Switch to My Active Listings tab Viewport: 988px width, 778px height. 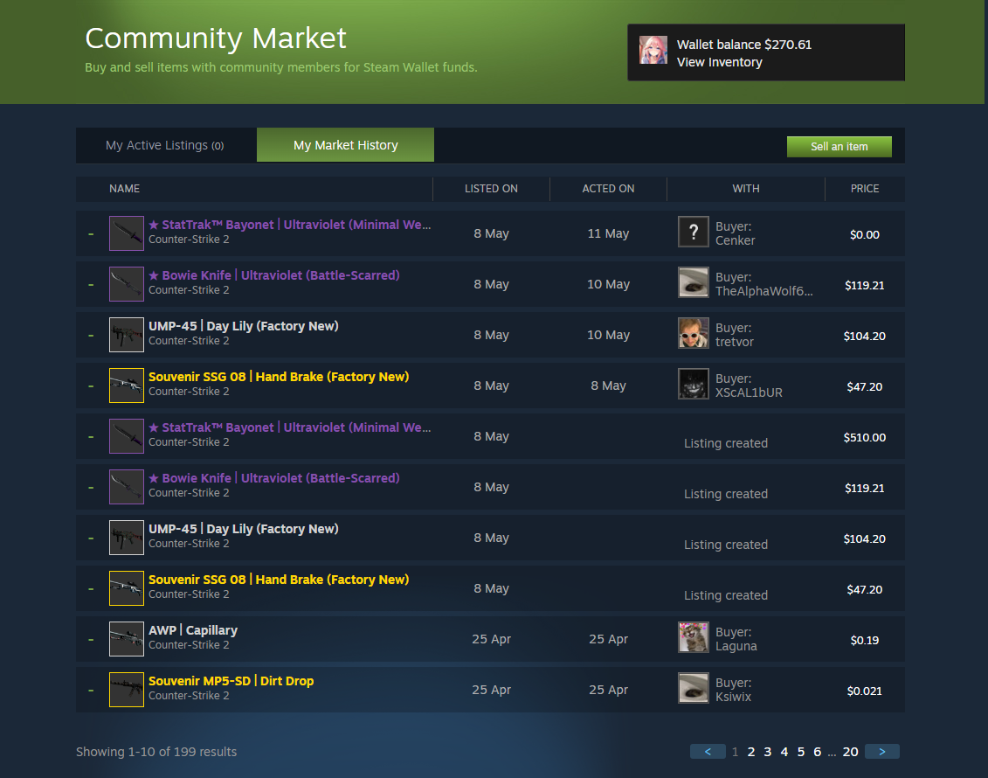pos(166,145)
